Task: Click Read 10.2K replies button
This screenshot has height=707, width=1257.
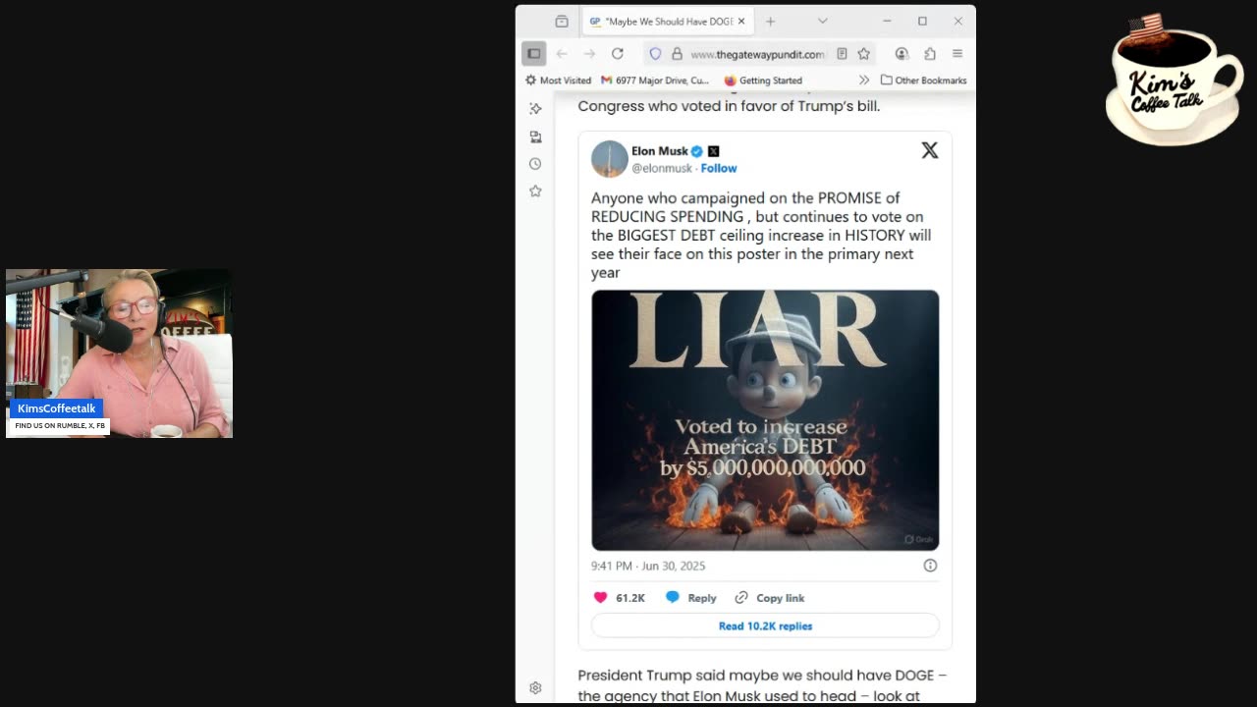Action: click(765, 625)
